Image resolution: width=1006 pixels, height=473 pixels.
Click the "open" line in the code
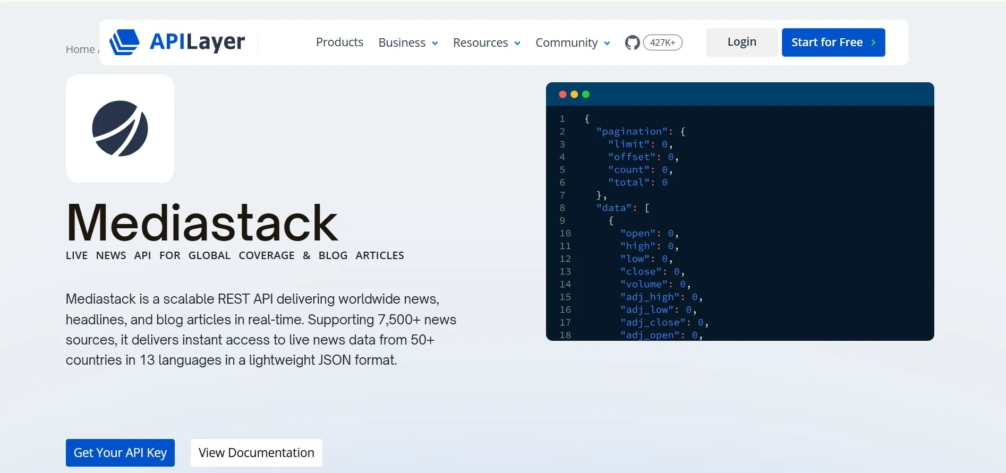[x=649, y=233]
